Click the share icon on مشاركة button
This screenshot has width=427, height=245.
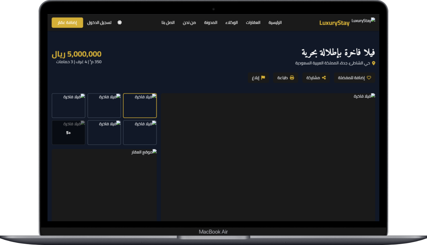point(324,78)
